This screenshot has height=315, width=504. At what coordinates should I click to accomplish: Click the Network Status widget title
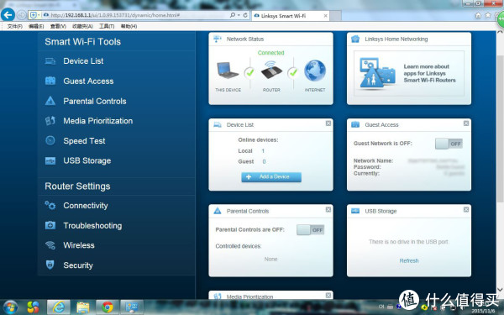click(x=245, y=39)
